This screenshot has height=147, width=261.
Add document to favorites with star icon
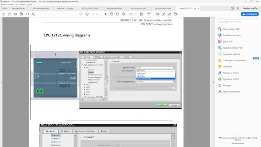click(9, 14)
